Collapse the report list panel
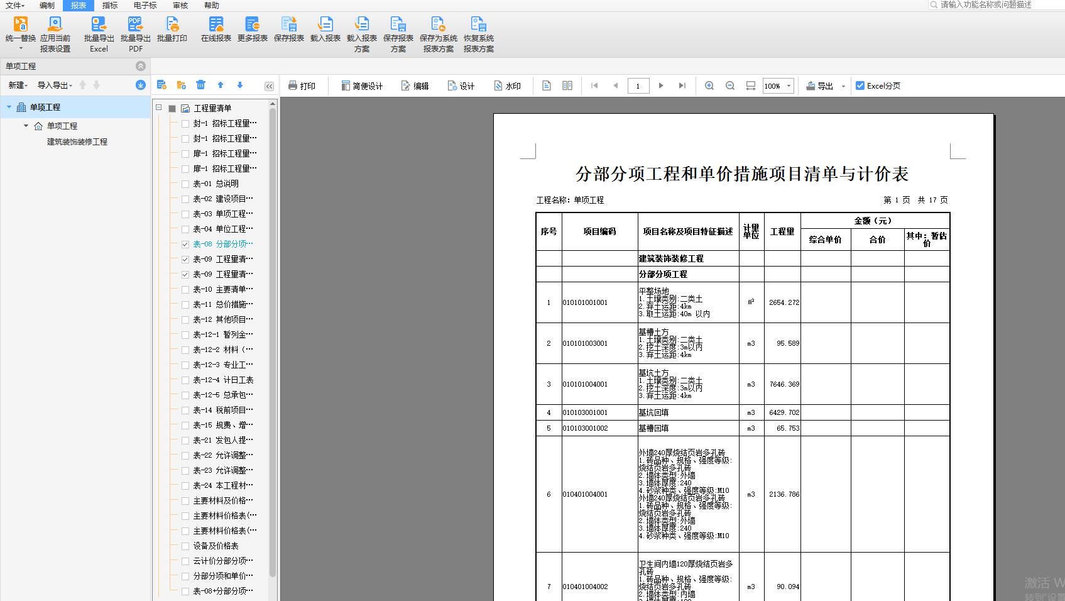1065x601 pixels. 270,86
